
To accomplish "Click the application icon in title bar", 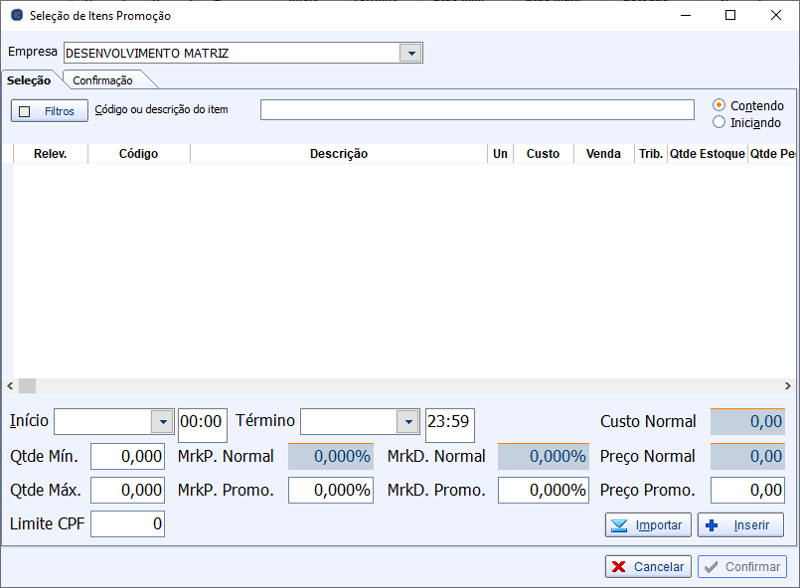I will (x=16, y=16).
